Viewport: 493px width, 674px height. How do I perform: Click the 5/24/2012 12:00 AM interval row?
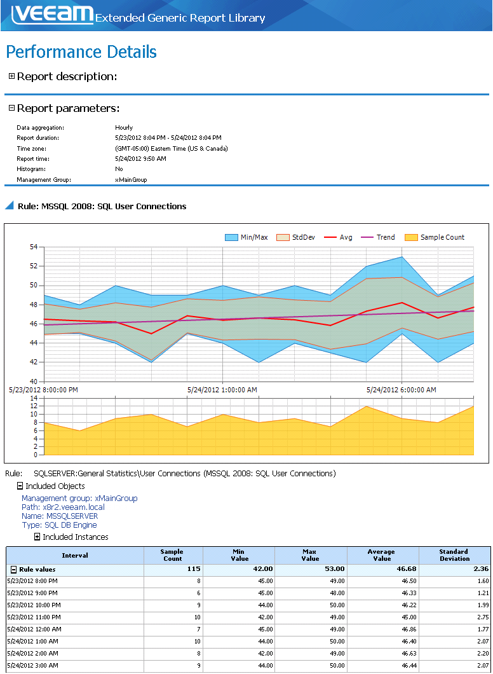point(248,629)
